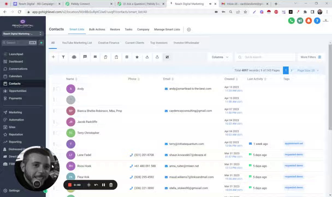Click the Quick search field
This screenshot has height=197, width=332.
[x=266, y=57]
